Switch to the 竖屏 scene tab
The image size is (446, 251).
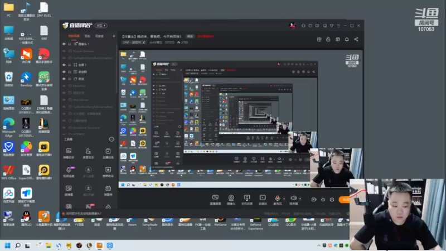[x=88, y=36]
